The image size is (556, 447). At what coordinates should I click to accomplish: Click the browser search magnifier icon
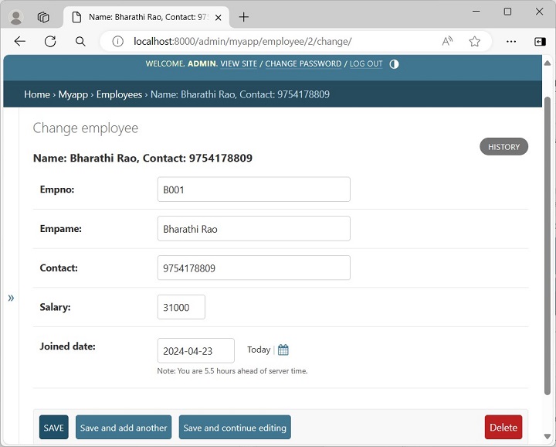pos(80,42)
